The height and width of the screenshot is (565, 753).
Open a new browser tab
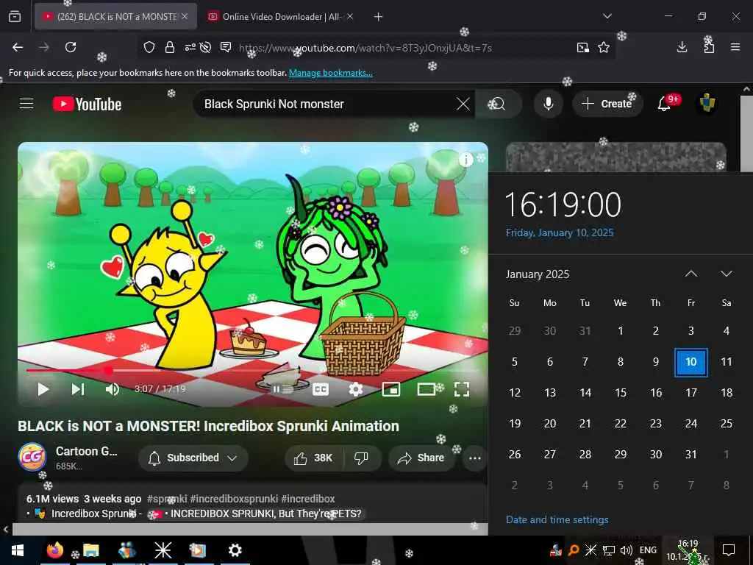379,17
